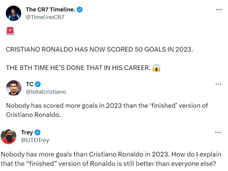Open more options on Trey's tweet
The image size is (228, 171).
(x=218, y=133)
